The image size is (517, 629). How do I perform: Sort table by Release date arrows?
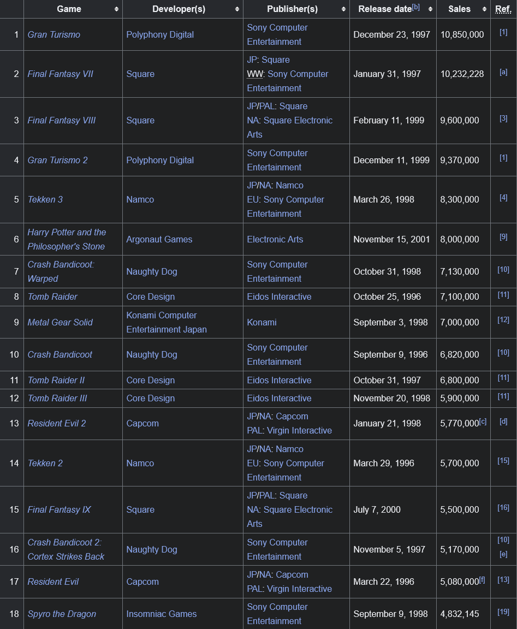coord(430,9)
